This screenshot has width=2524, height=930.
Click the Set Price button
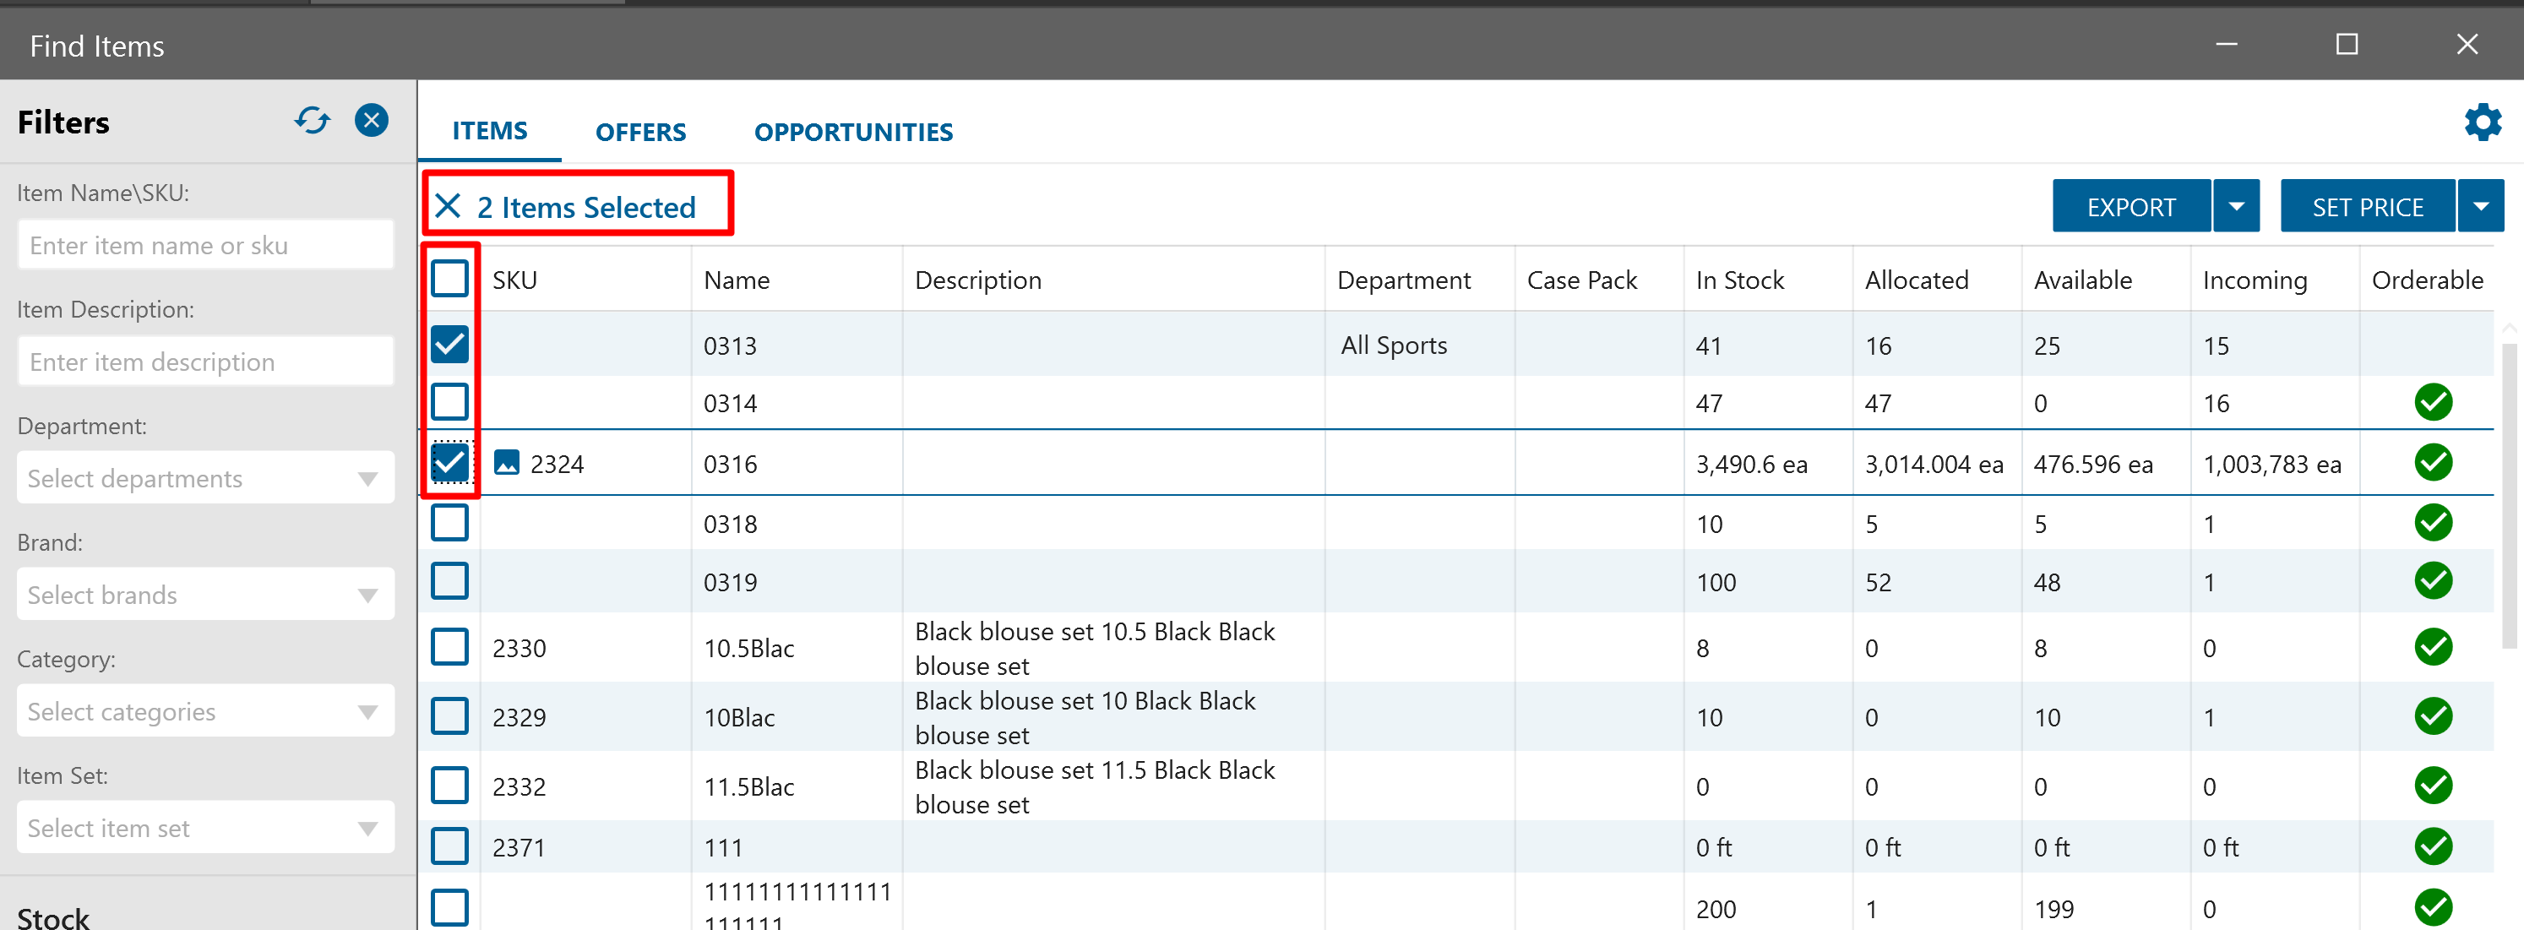(2367, 206)
